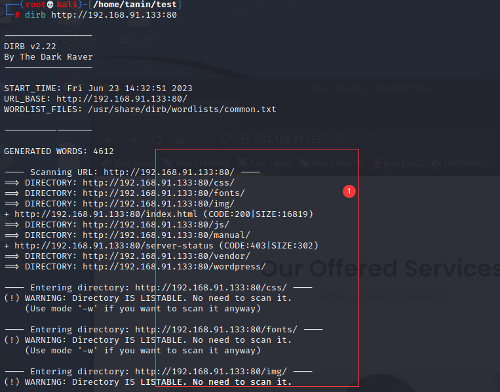This screenshot has width=500, height=392.
Task: Click the "Use mode '-w'" hint under fonts warning
Action: 143,350
